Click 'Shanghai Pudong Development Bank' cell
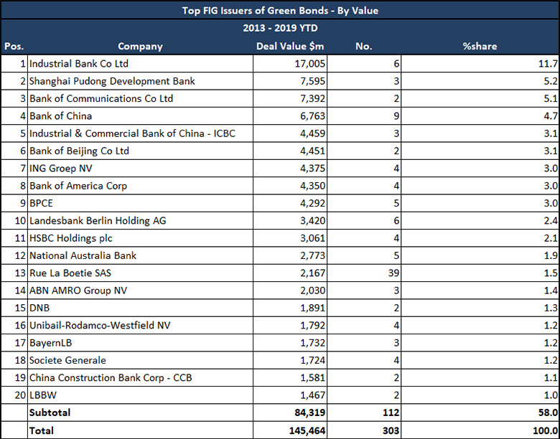 140,81
